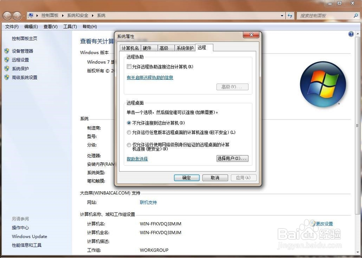Screen dimensions: 362x258
Task: Click the 确定 button
Action: pyautogui.click(x=186, y=178)
